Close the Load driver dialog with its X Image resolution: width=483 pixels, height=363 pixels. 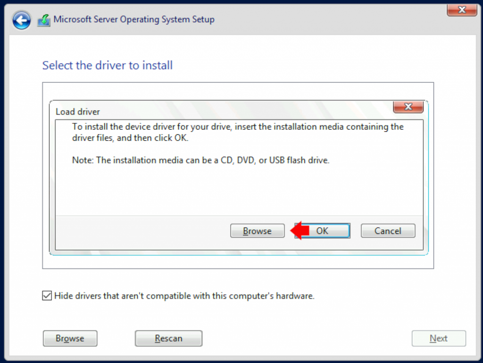pos(408,107)
